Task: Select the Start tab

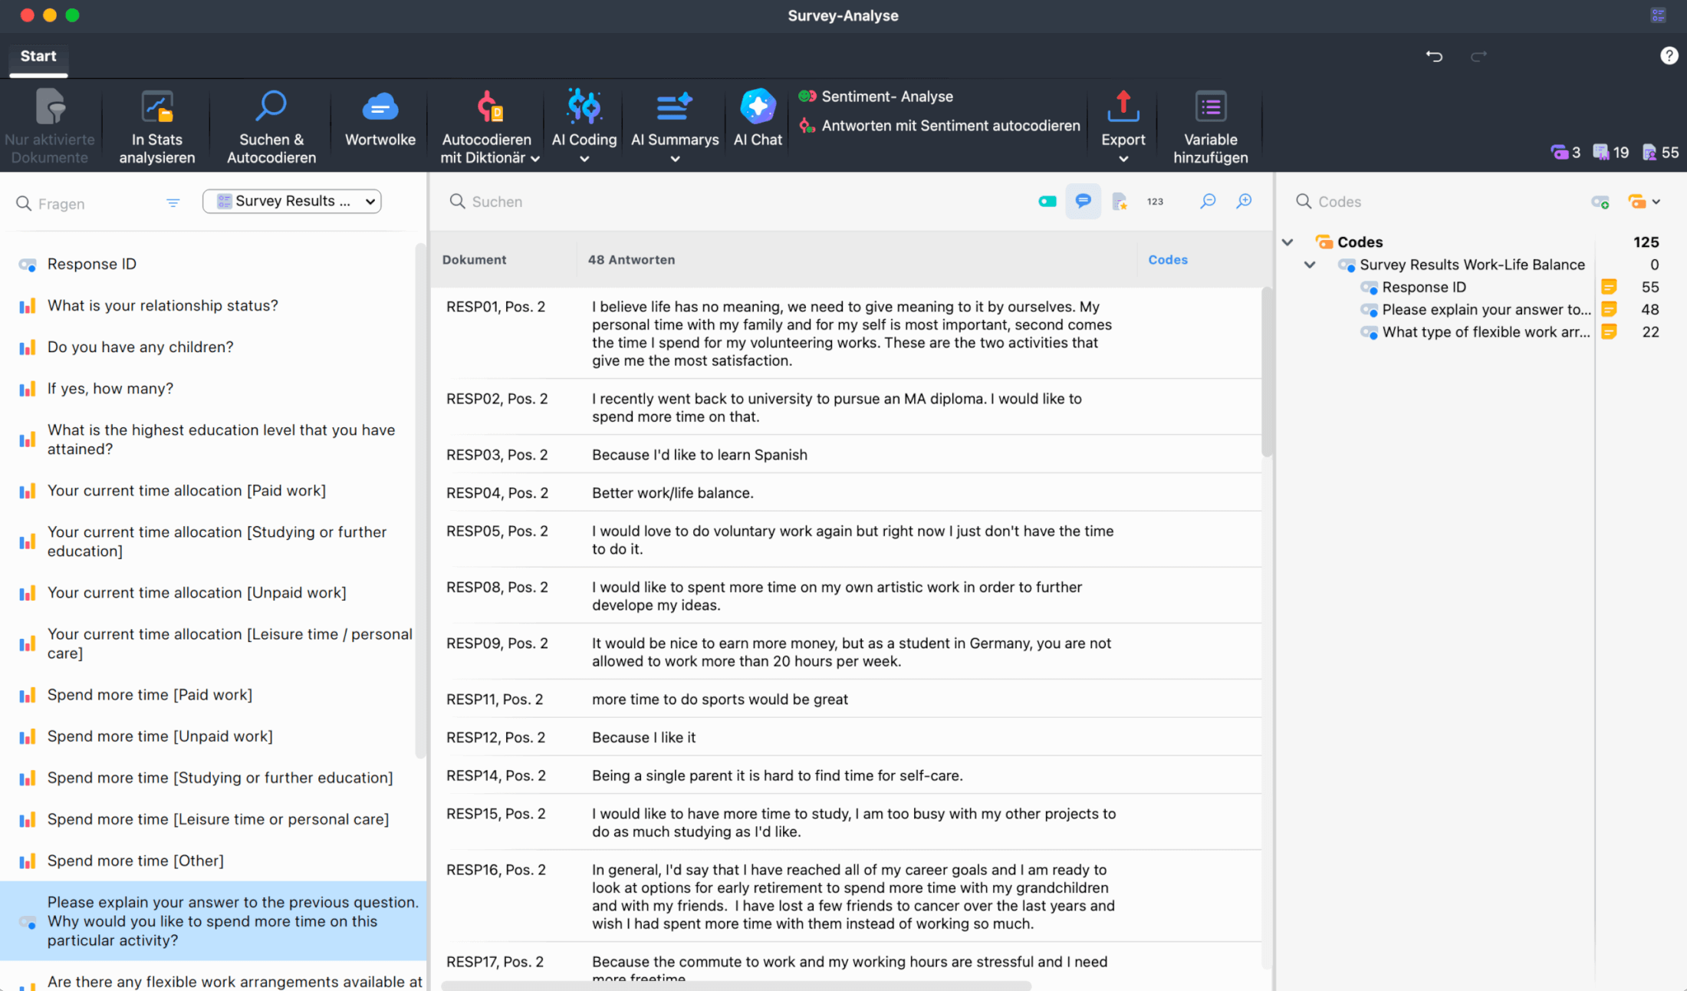Action: click(38, 56)
